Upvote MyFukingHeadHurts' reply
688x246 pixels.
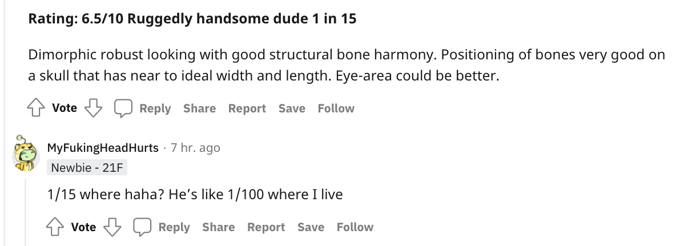click(x=54, y=227)
